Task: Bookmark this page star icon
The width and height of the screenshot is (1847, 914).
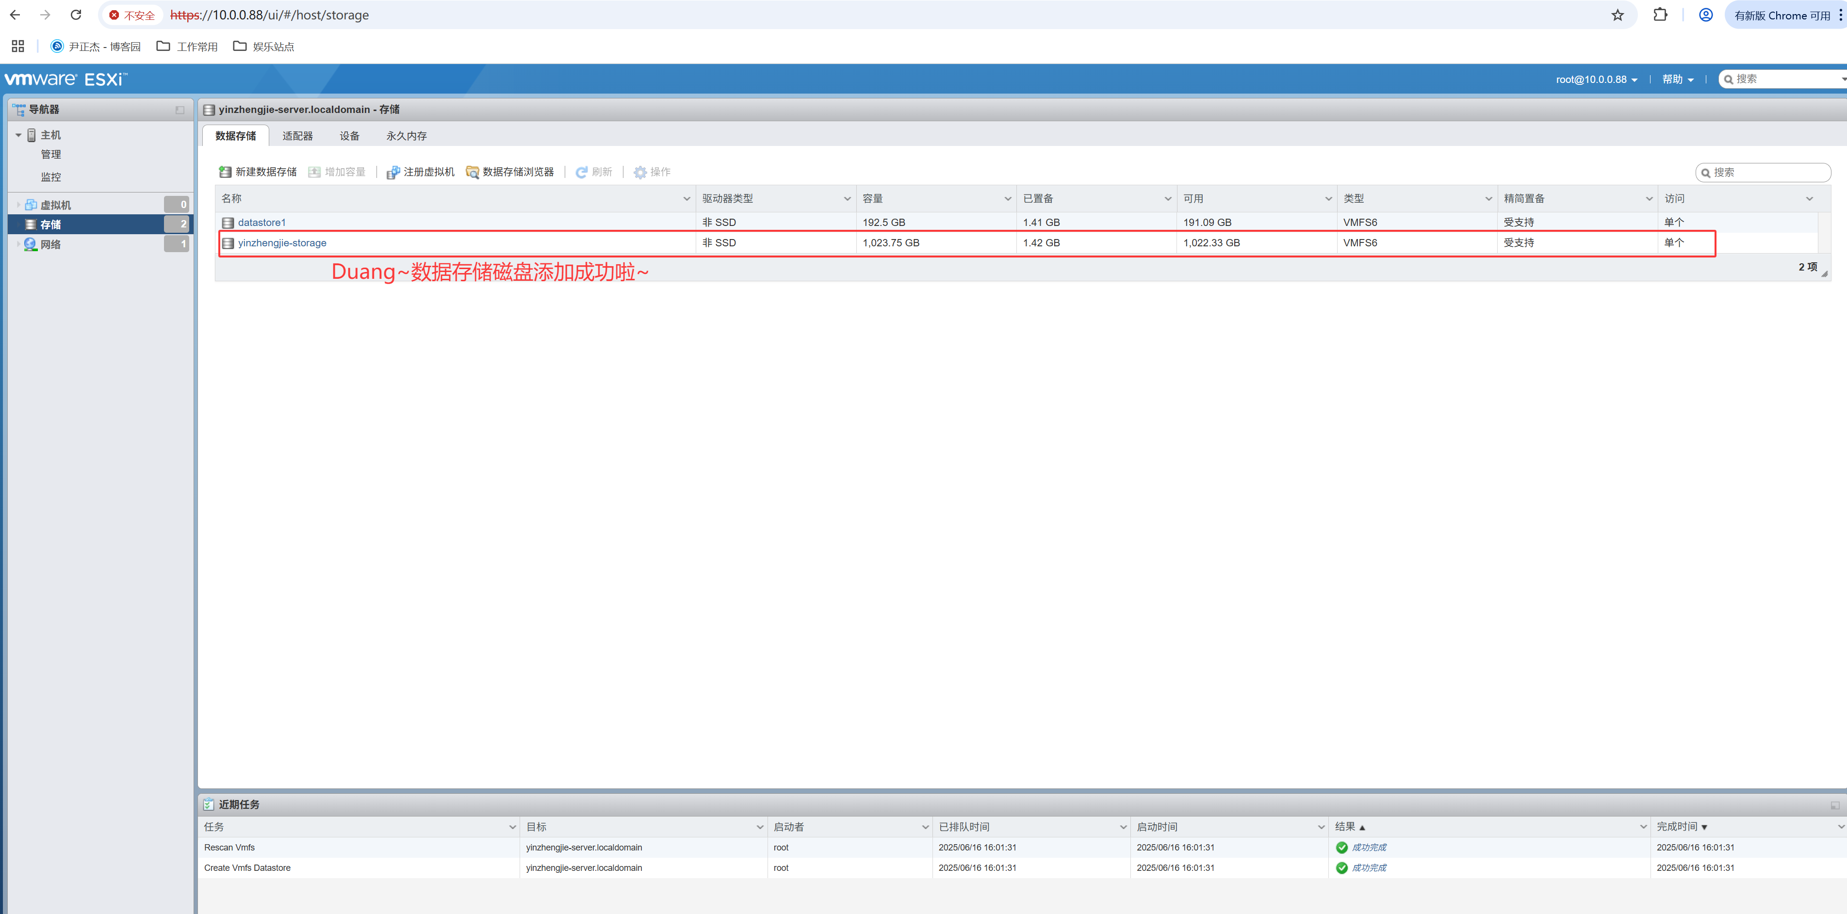Action: 1617,15
